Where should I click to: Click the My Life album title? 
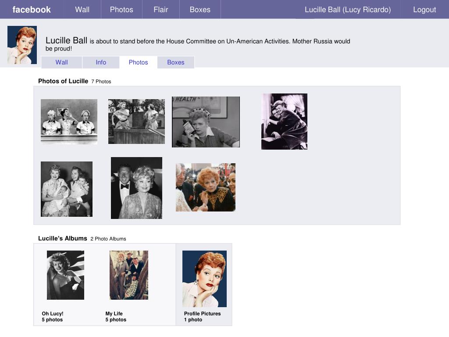(x=114, y=313)
